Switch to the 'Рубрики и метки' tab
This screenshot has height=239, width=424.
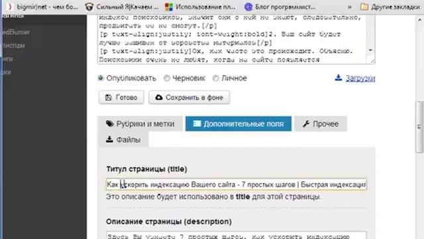coord(140,124)
